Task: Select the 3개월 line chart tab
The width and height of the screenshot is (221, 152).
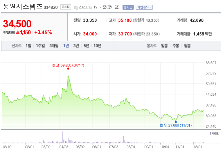Action: (54, 46)
